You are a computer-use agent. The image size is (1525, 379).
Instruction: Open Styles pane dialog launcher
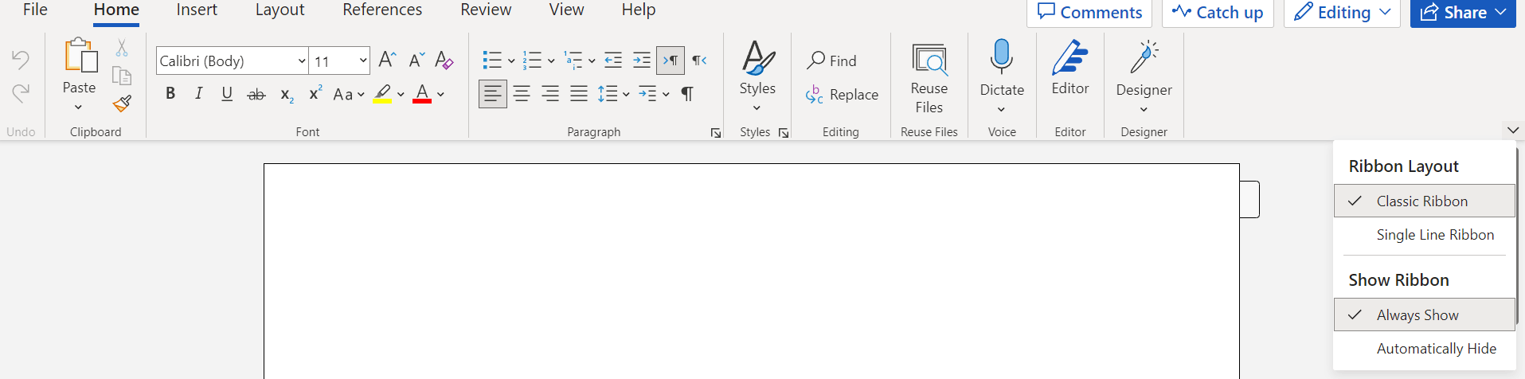[784, 133]
